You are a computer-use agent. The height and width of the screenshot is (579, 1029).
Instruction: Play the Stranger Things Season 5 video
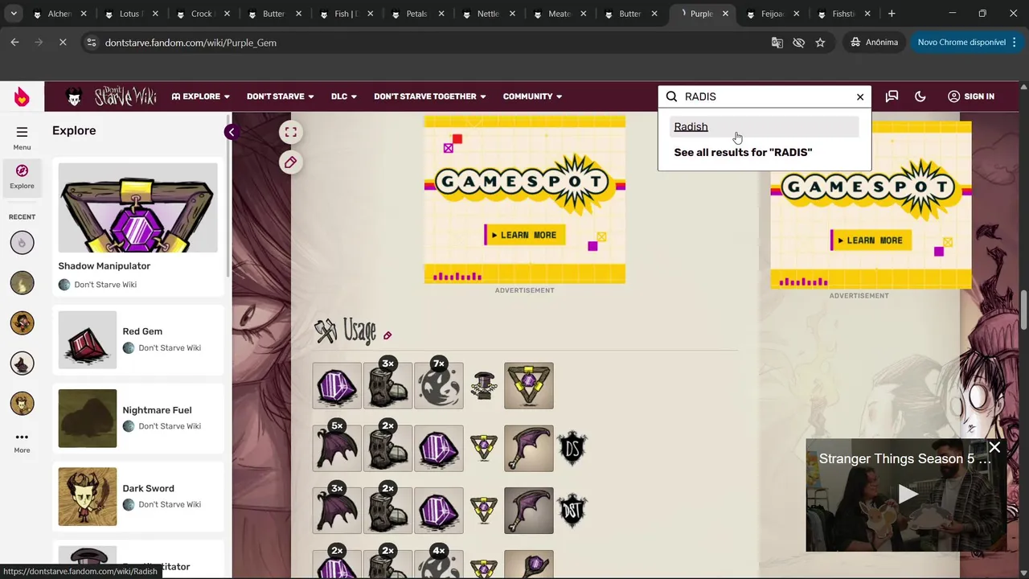[908, 494]
